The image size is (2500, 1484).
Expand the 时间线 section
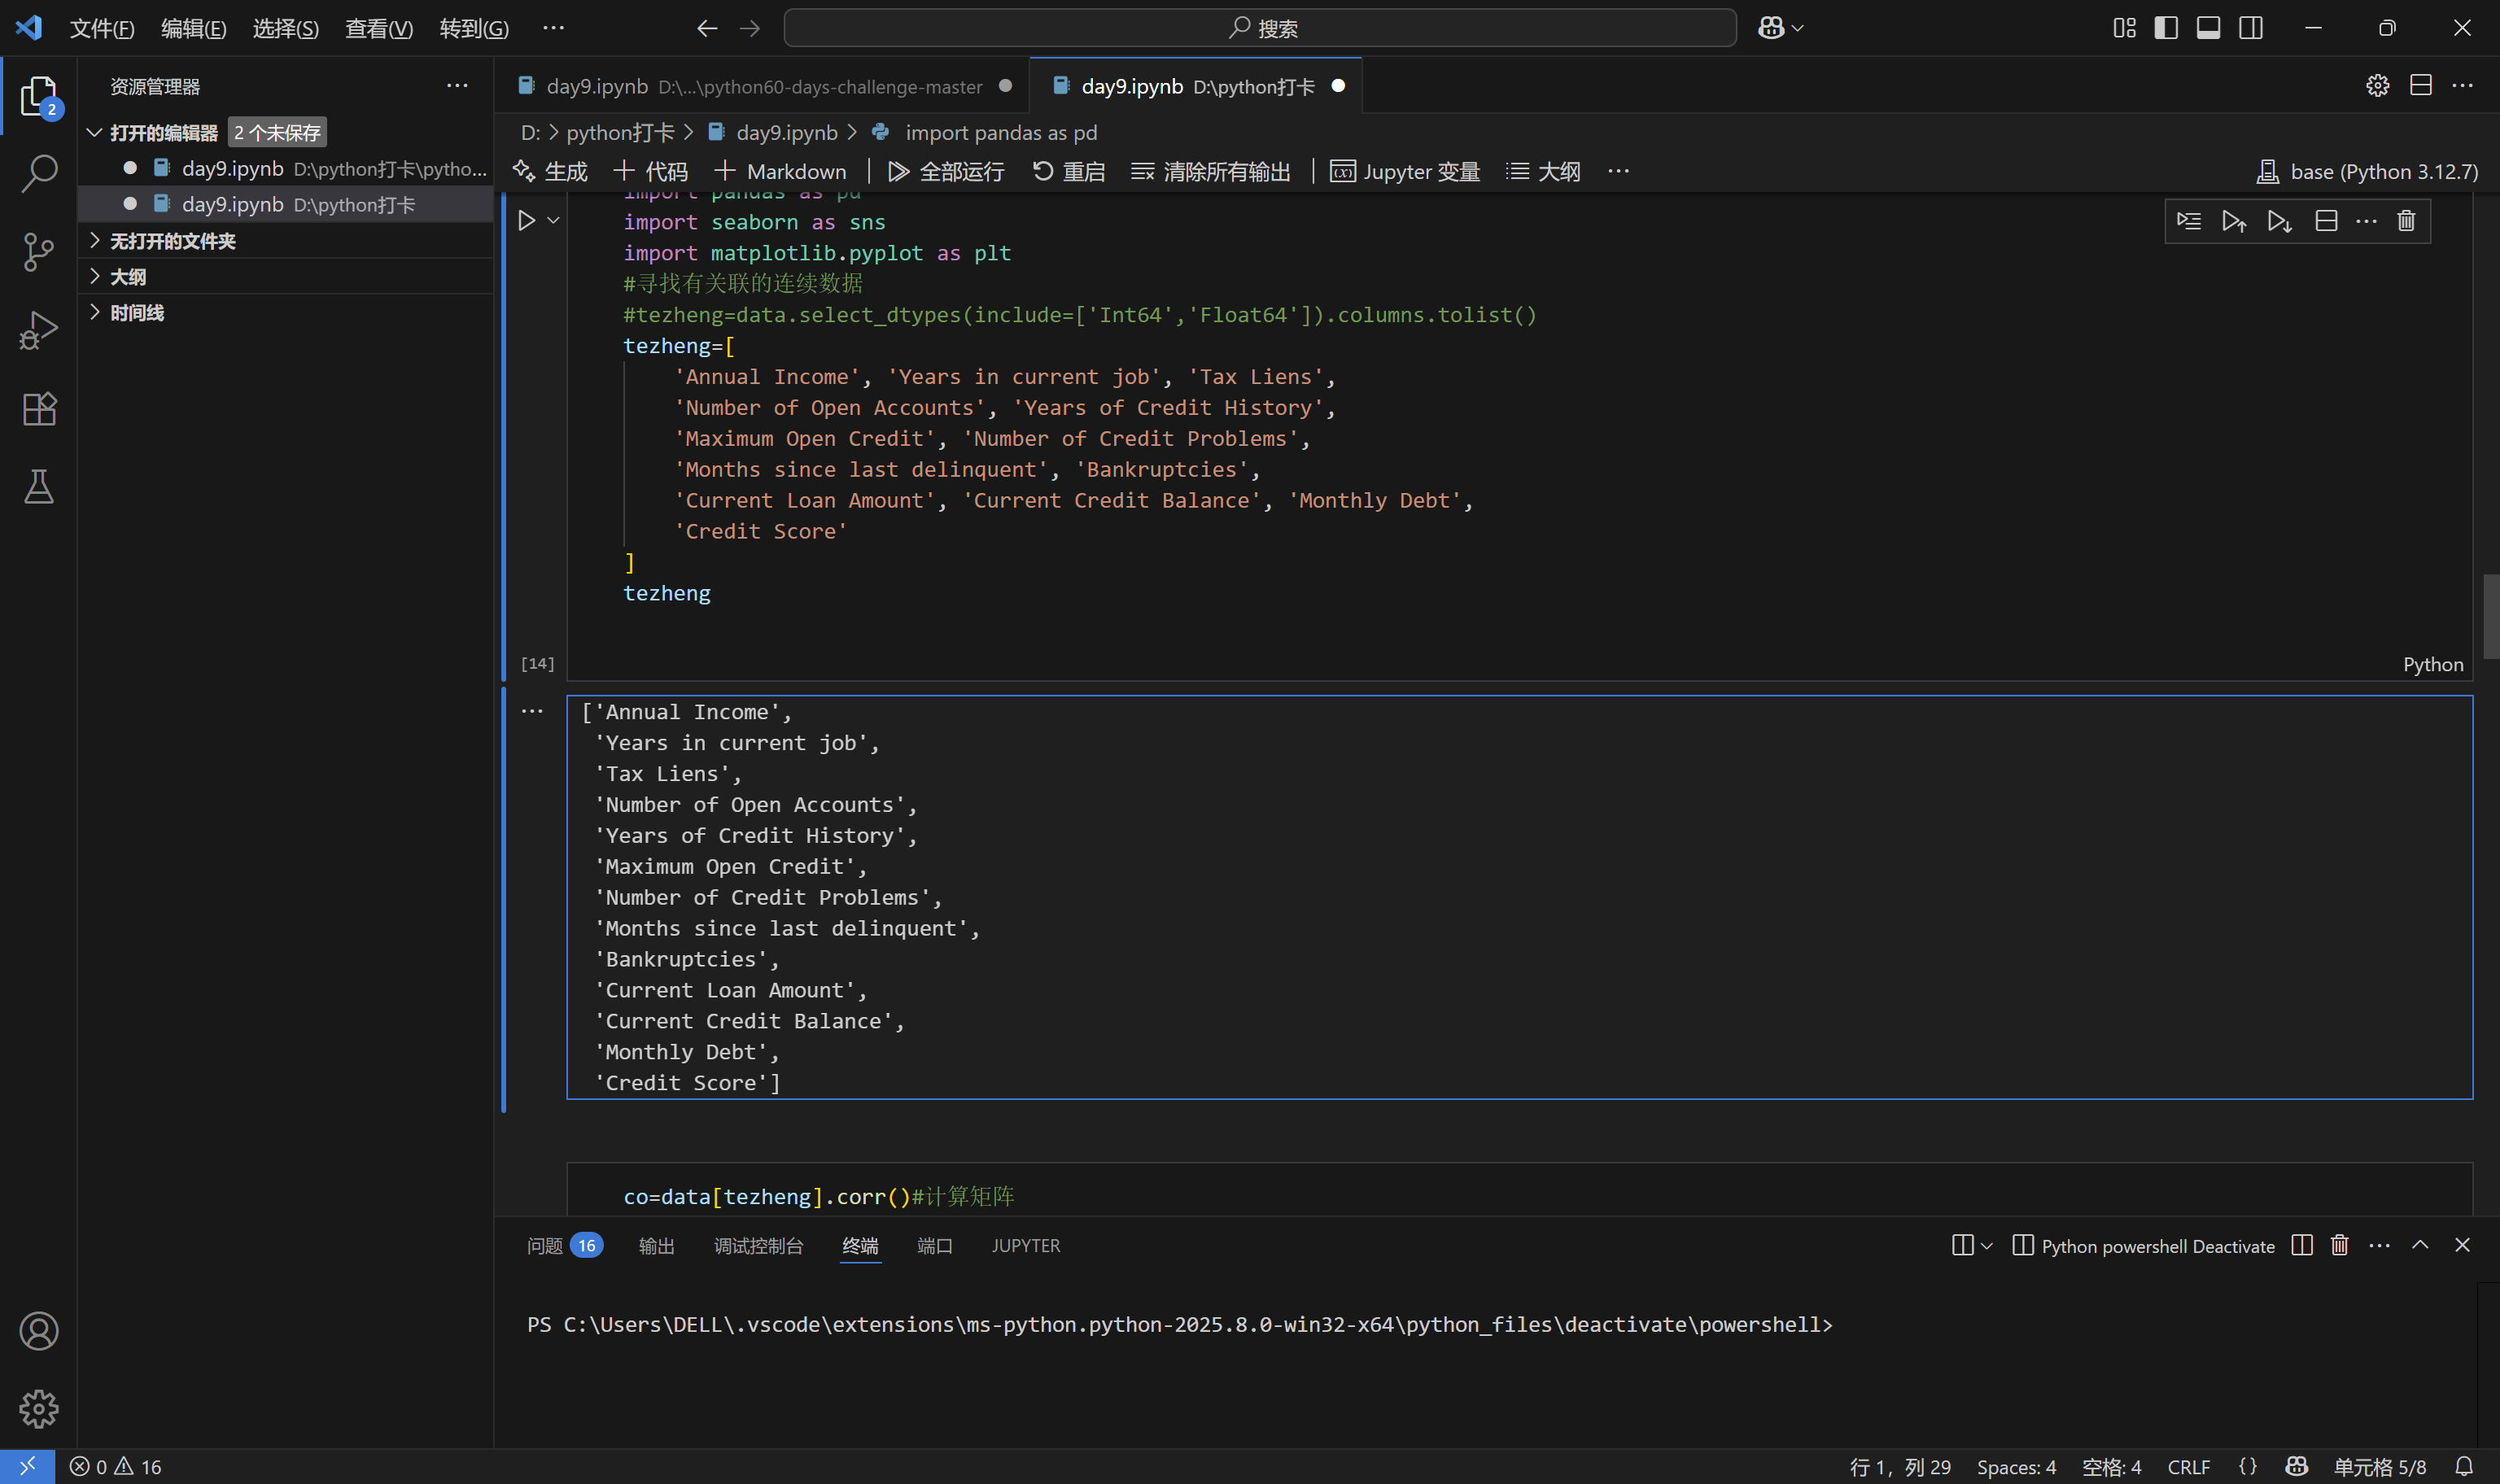tap(137, 313)
